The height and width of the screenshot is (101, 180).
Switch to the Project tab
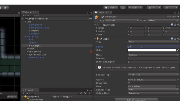(30, 90)
